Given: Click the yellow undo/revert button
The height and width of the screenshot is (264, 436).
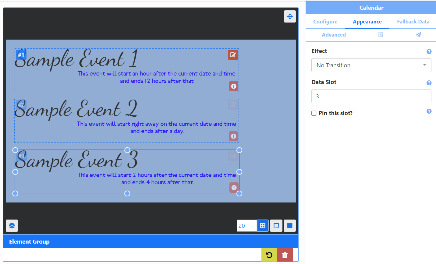Looking at the screenshot, I should (x=269, y=255).
